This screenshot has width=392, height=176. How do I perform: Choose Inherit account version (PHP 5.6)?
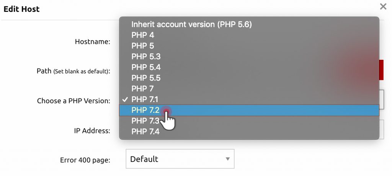[249, 24]
